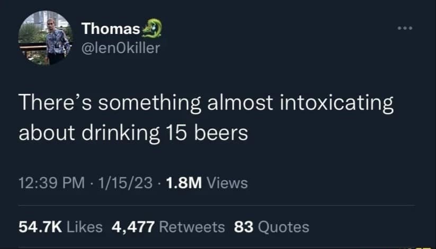The height and width of the screenshot is (249, 436).
Task: View the Retweets list label
Action: pos(192,227)
